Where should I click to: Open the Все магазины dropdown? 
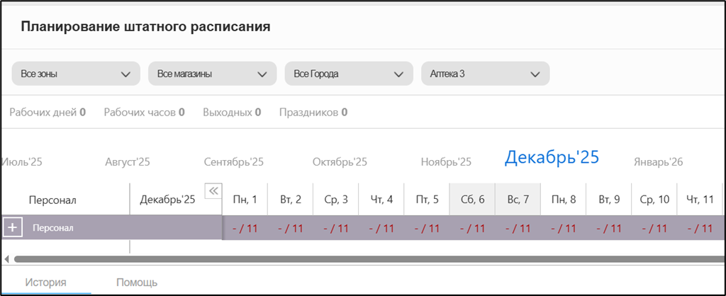tap(212, 74)
